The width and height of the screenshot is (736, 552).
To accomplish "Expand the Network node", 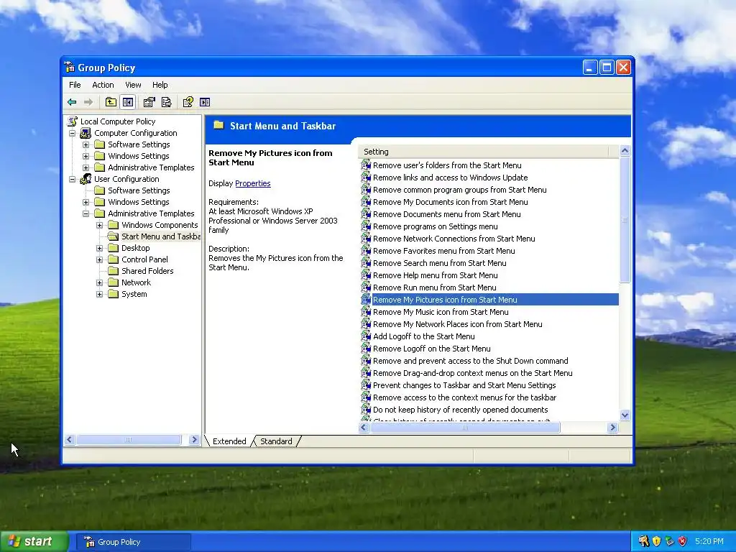I will [99, 282].
